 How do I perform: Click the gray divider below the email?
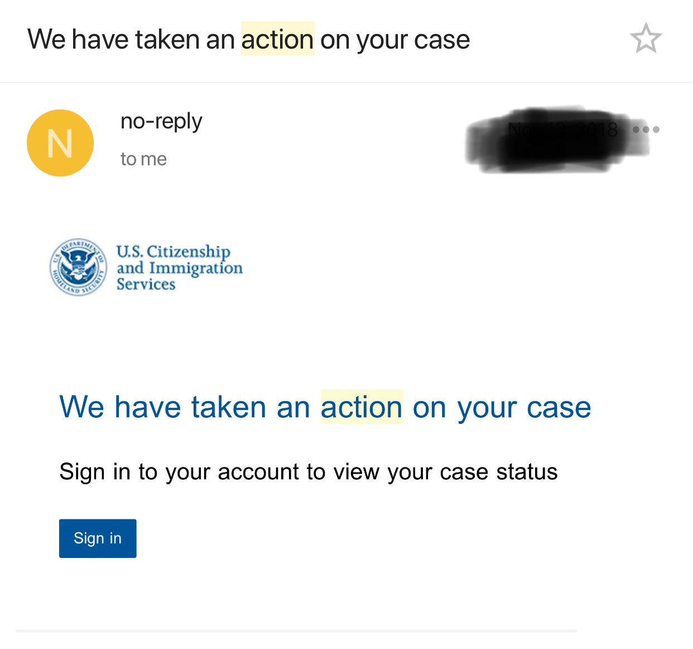pyautogui.click(x=296, y=631)
